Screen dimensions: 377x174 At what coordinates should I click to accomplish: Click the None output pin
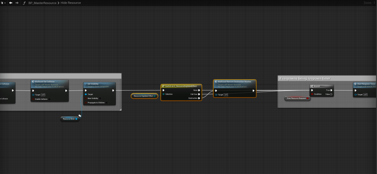(x=199, y=90)
